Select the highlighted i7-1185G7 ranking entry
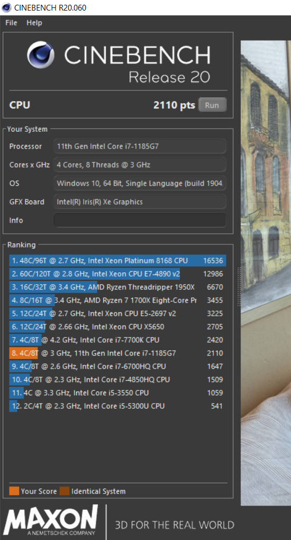Image resolution: width=291 pixels, height=540 pixels. point(118,353)
